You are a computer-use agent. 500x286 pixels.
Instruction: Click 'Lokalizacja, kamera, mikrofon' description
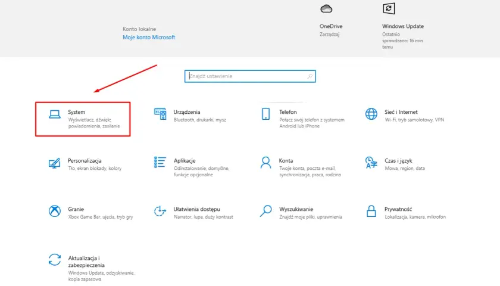[415, 217]
